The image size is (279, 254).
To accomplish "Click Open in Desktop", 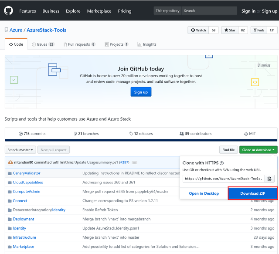I will [204, 193].
